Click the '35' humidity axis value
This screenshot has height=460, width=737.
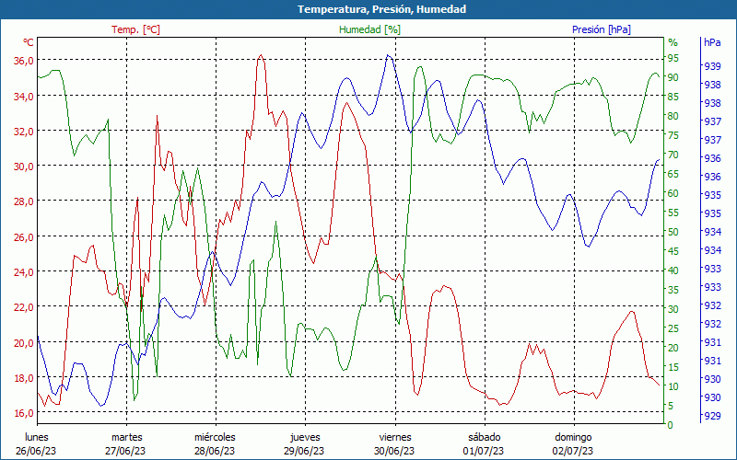(x=673, y=290)
